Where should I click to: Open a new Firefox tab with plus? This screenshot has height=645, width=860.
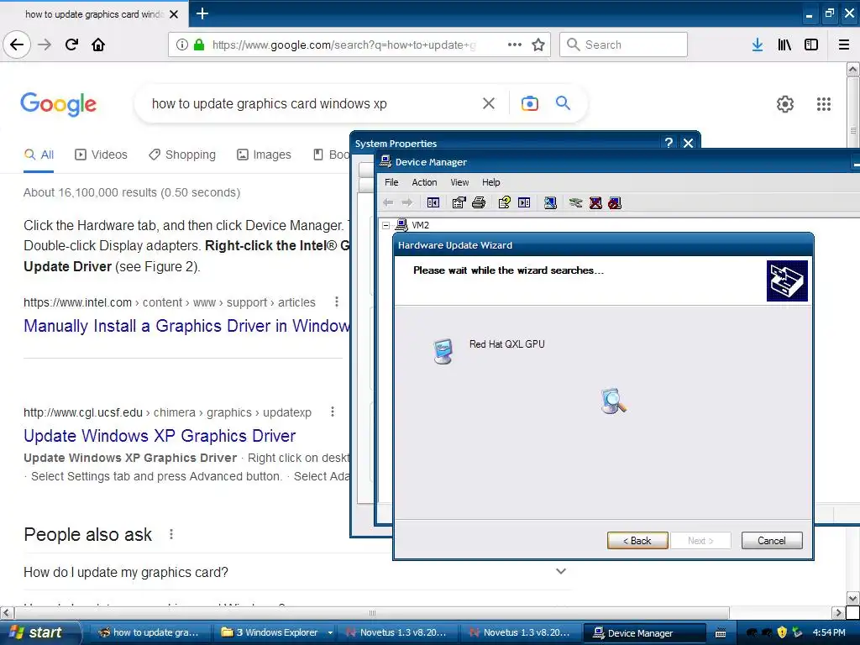[x=202, y=13]
